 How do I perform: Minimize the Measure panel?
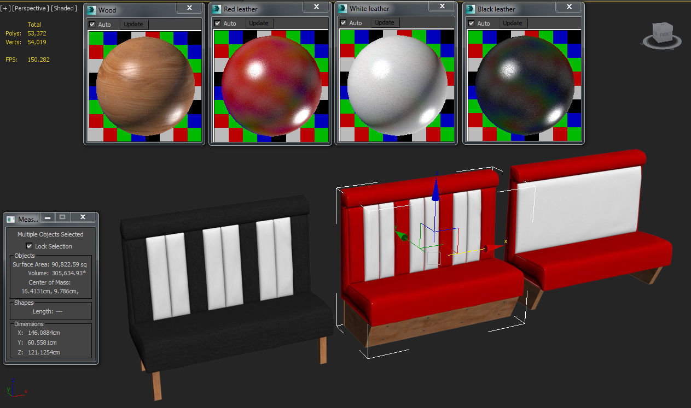point(48,217)
